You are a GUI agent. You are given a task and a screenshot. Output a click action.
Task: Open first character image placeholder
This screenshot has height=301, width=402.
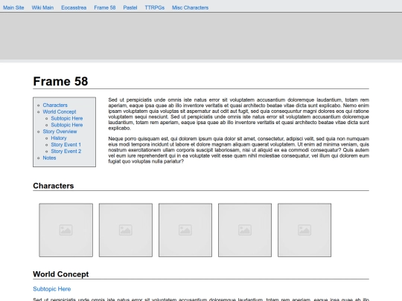[x=66, y=230]
